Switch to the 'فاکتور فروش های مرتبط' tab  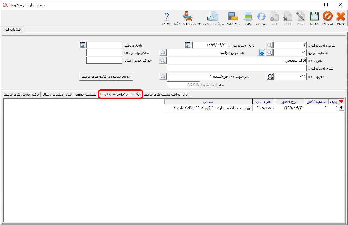pyautogui.click(x=22, y=94)
